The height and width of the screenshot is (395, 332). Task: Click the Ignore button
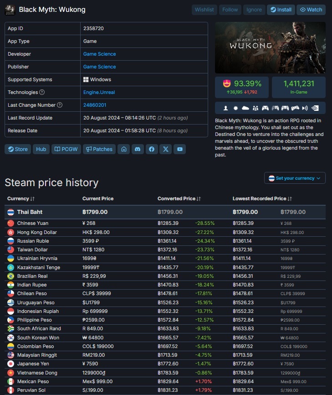pos(254,10)
